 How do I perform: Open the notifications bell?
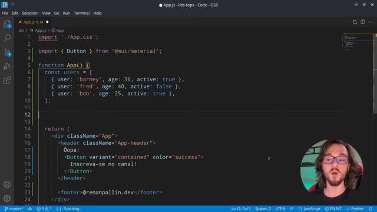(371, 208)
